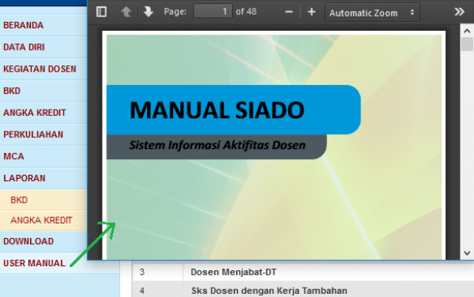Viewport: 474px width, 297px height.
Task: Open the BERANDA menu
Action: 43,25
